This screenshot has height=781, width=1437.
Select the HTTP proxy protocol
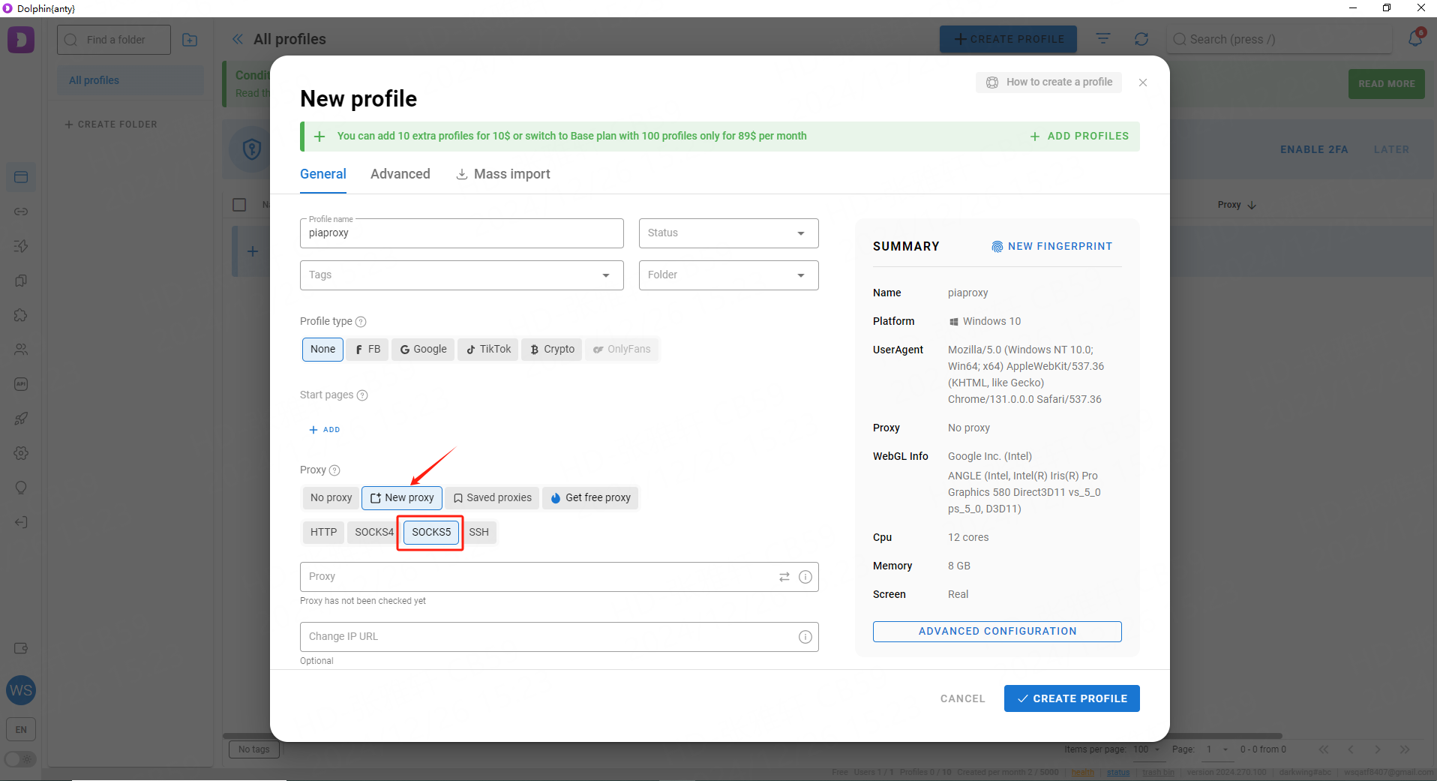323,533
